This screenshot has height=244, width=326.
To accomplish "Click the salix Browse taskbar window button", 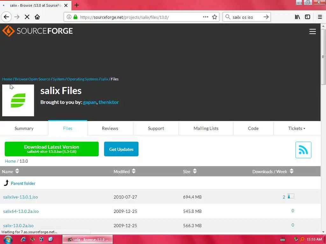I will 88,240.
